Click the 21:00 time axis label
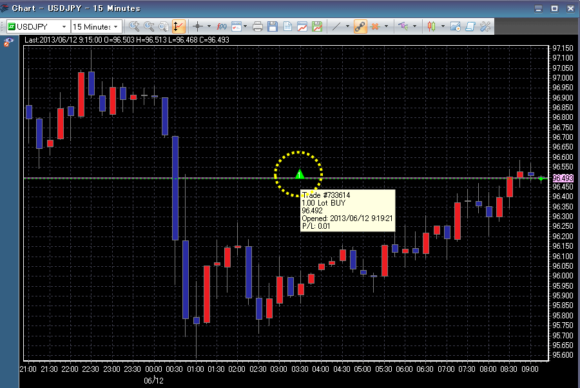 [28, 369]
